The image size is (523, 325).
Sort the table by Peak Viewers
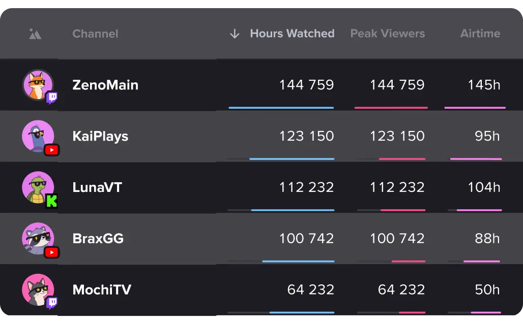click(388, 34)
